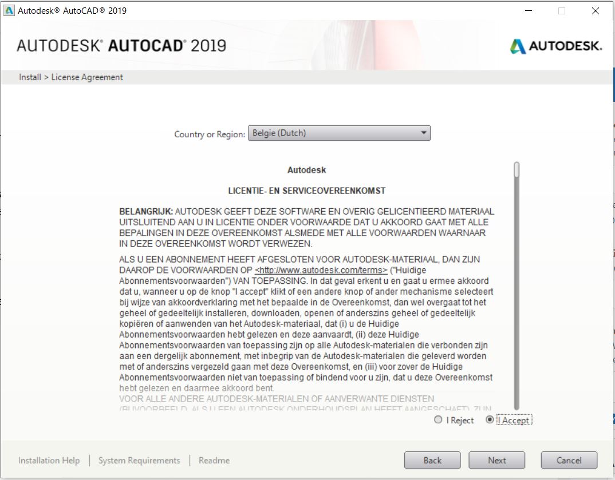
Task: Open Installation Help link
Action: [49, 461]
